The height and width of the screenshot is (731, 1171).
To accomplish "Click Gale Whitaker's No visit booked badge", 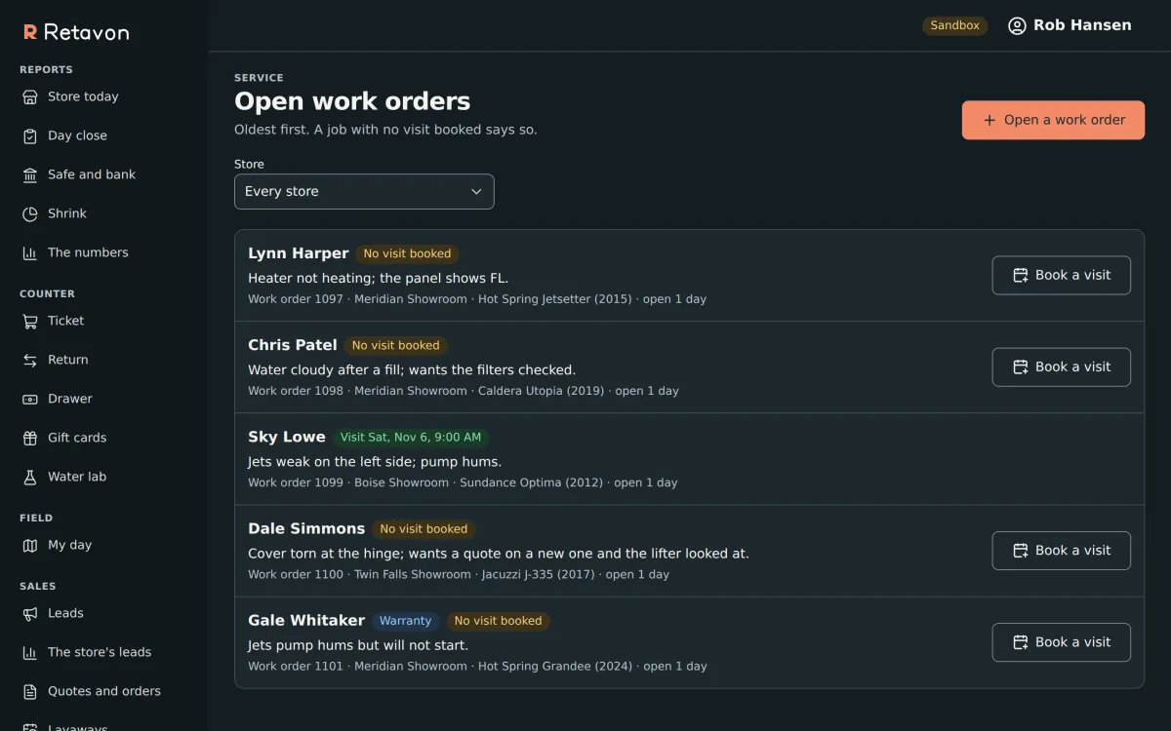I will pyautogui.click(x=498, y=621).
